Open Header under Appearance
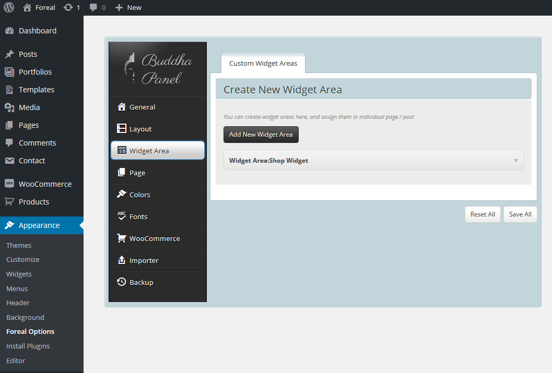The width and height of the screenshot is (552, 373). (18, 303)
